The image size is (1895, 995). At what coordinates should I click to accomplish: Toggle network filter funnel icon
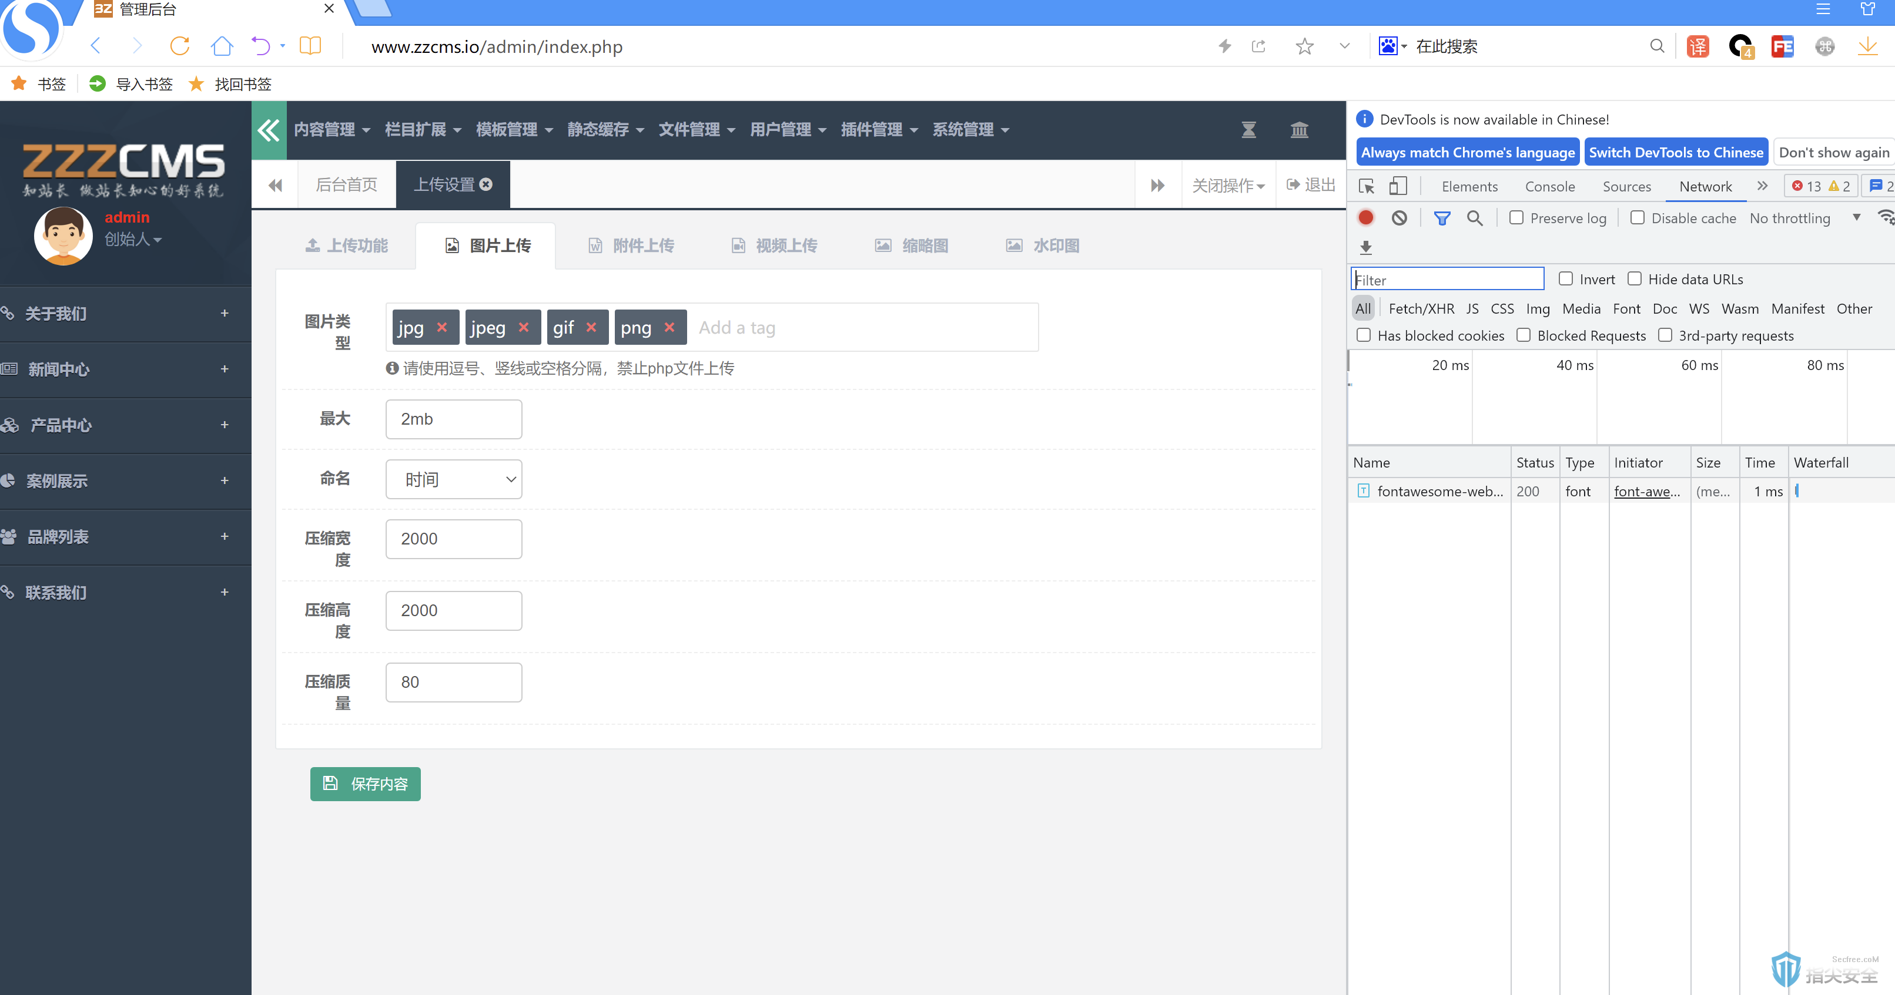click(x=1442, y=219)
